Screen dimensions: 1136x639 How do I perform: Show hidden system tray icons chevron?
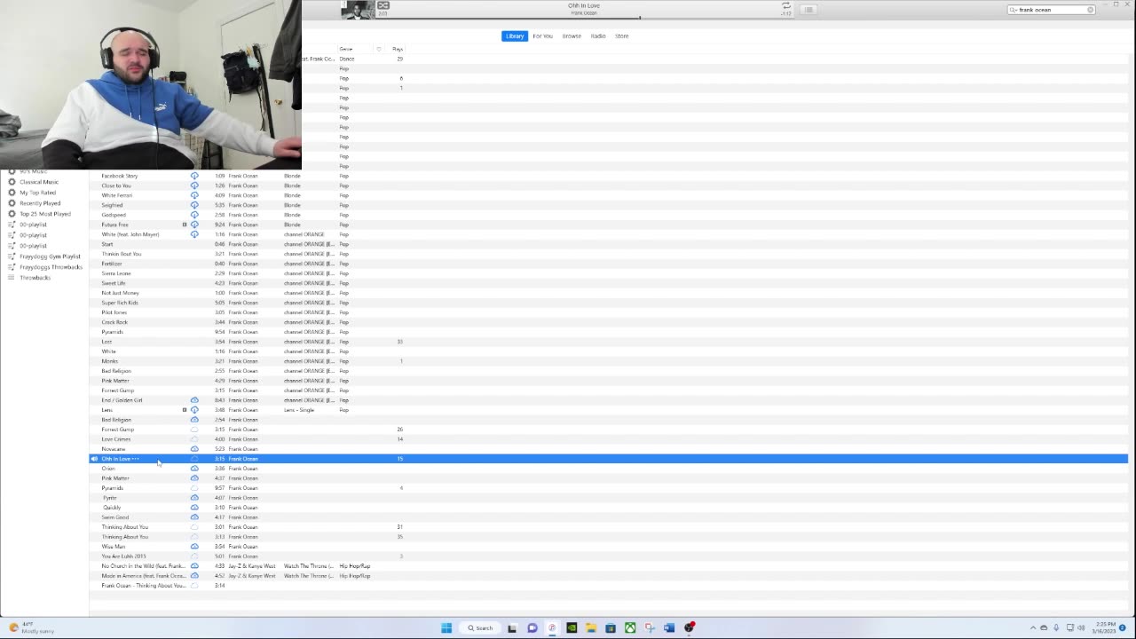(x=1032, y=627)
